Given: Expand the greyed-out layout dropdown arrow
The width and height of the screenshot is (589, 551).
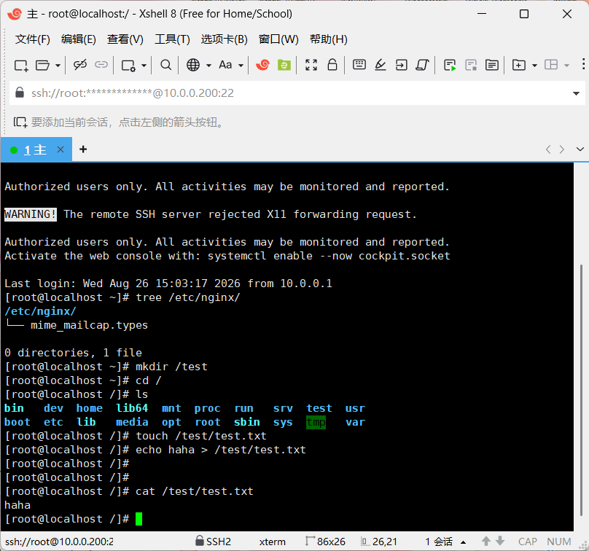Looking at the screenshot, I should (x=567, y=66).
